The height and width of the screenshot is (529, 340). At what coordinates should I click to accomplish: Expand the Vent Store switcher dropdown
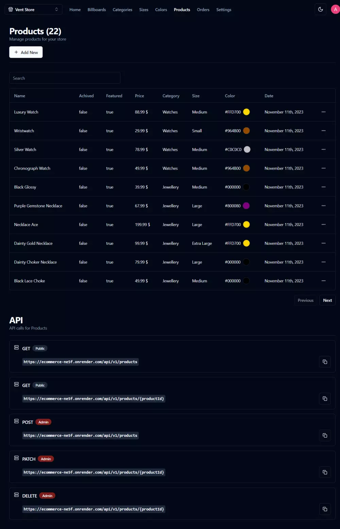[x=33, y=10]
